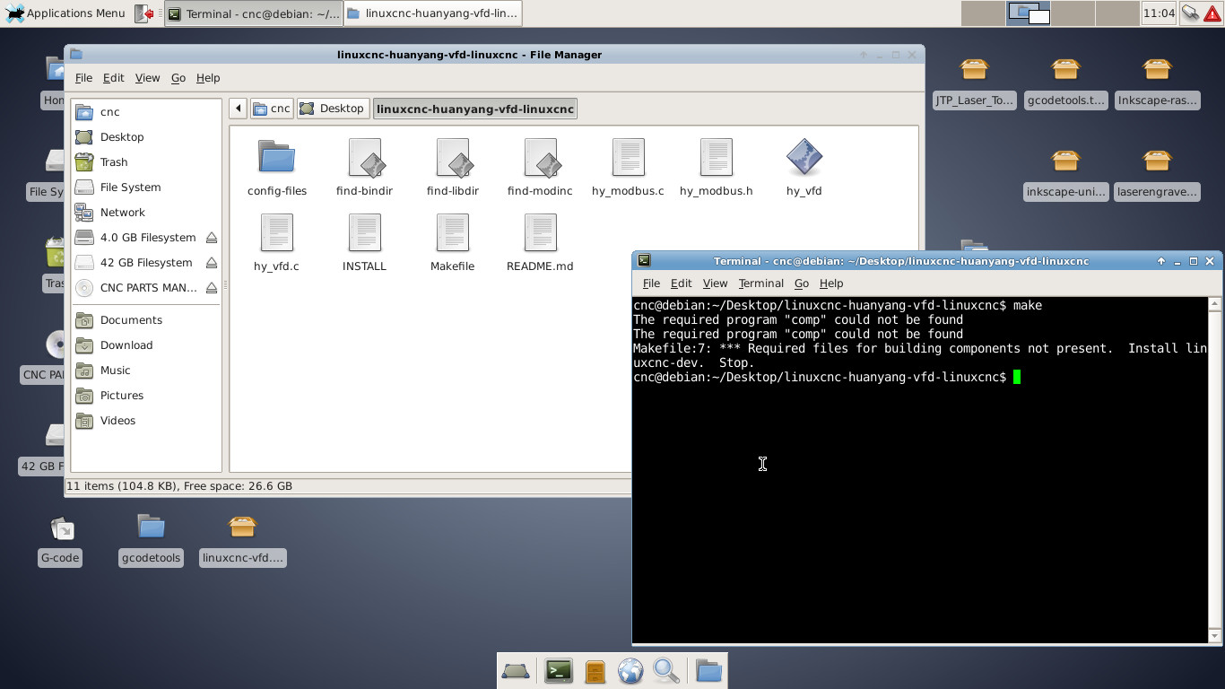Select the linuxcnc-vfd... desktop archive
Image resolution: width=1225 pixels, height=689 pixels.
coord(242,540)
